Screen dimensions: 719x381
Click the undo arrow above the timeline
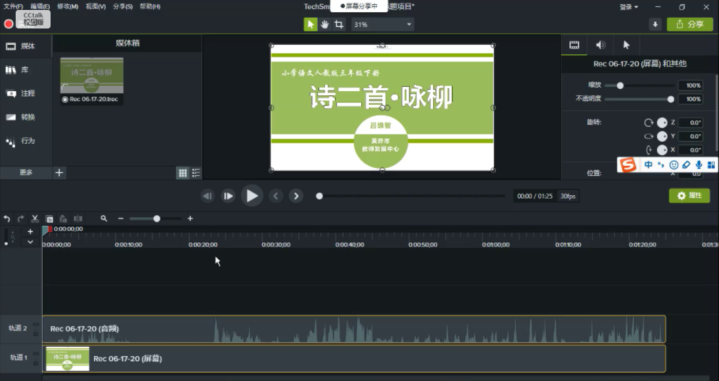pos(7,219)
